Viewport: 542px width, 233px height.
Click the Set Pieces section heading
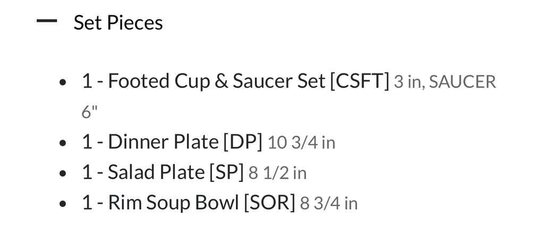click(x=118, y=22)
